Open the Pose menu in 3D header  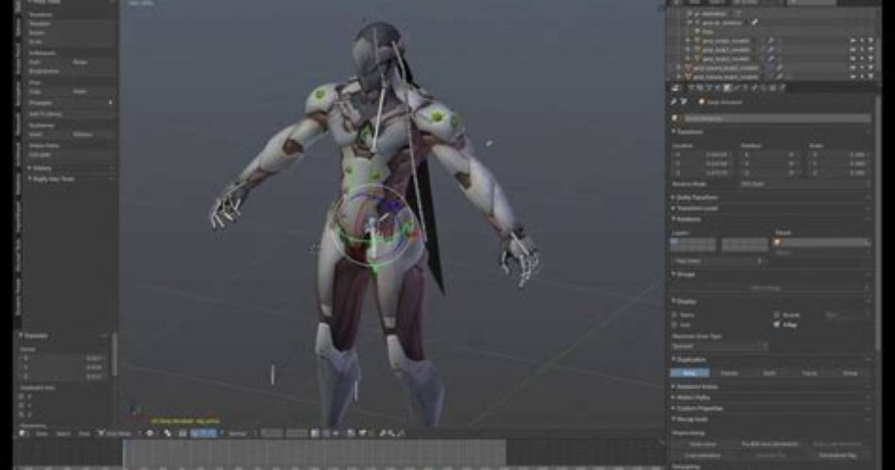tap(84, 433)
